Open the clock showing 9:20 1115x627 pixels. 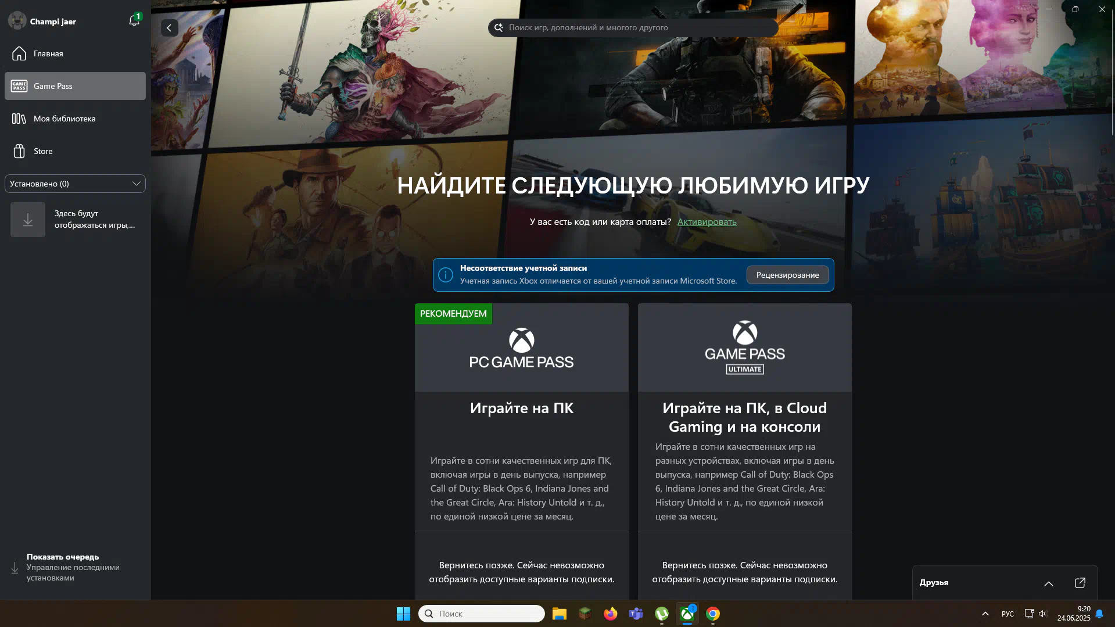click(x=1073, y=614)
